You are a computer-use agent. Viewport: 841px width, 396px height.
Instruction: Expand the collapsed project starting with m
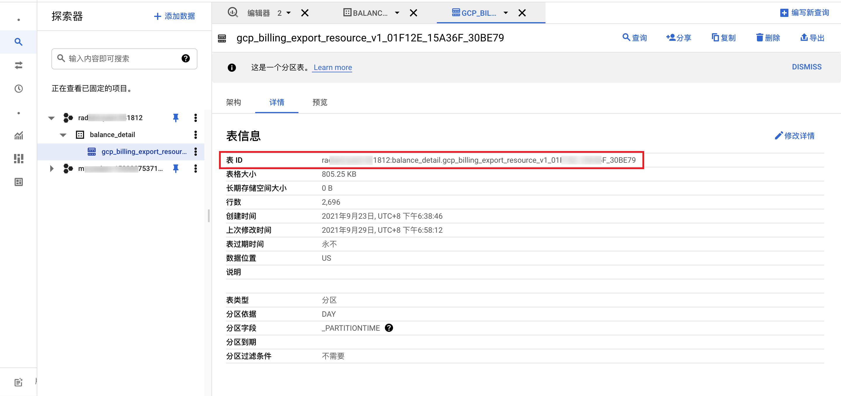point(52,169)
